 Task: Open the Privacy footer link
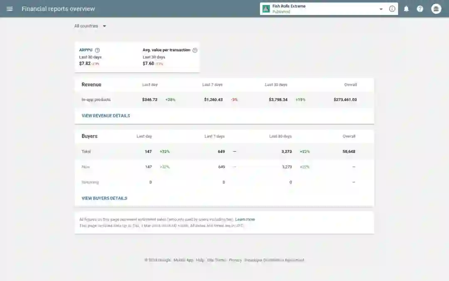coord(235,260)
